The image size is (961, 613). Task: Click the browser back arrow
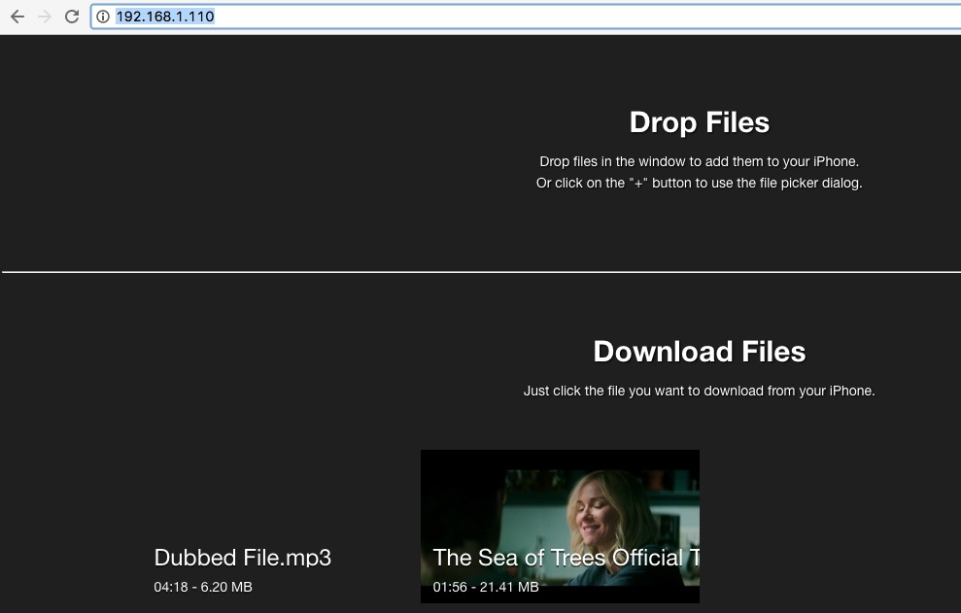point(17,17)
